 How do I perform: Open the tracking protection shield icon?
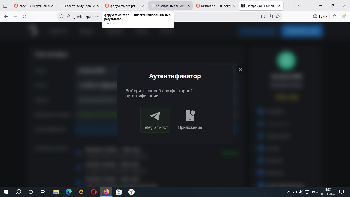61,16
